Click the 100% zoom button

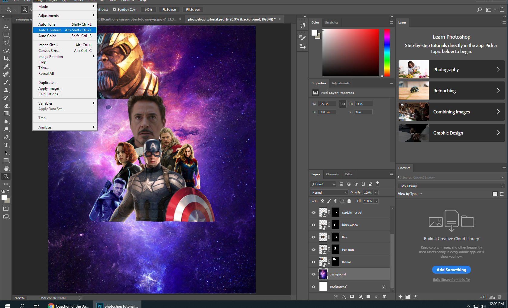pyautogui.click(x=148, y=10)
